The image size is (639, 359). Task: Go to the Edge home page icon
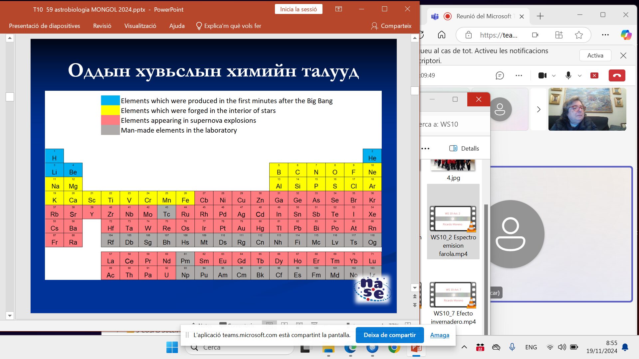pos(442,35)
